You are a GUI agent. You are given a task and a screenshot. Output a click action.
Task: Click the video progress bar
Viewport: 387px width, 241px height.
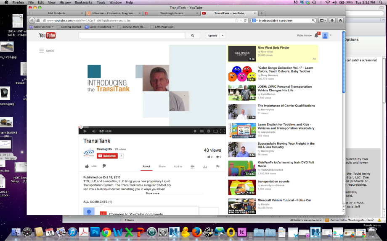152,127
